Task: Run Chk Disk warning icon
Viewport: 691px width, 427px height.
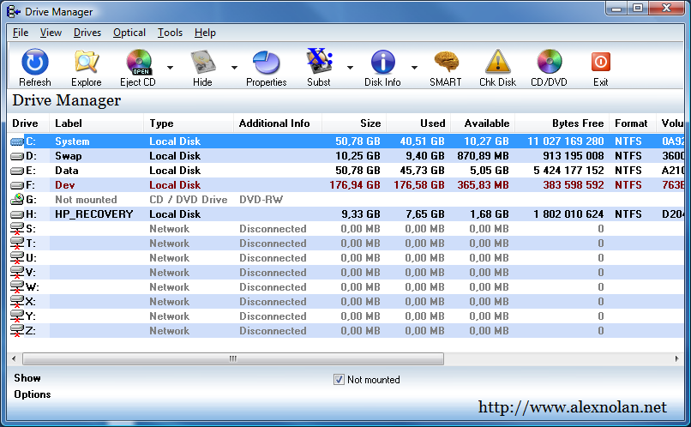Action: (497, 62)
